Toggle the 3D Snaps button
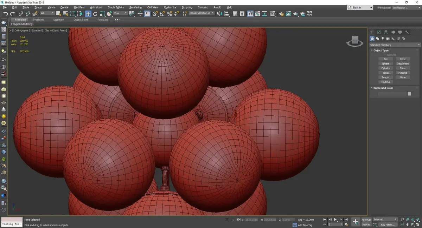This screenshot has height=228, width=422. pos(155,14)
